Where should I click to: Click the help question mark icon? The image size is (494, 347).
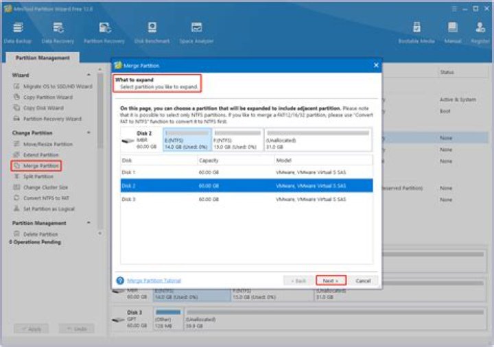pos(120,280)
